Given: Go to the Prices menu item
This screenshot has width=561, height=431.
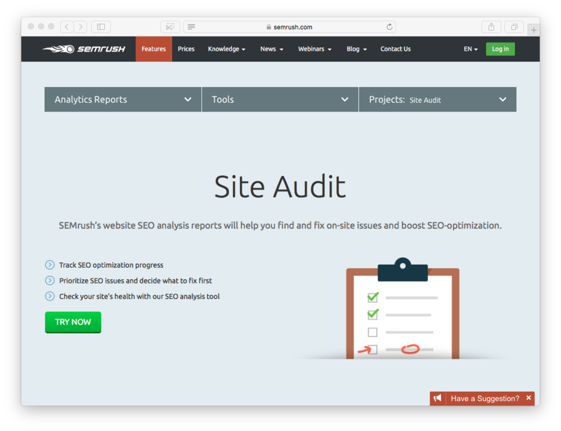Looking at the screenshot, I should [x=186, y=49].
